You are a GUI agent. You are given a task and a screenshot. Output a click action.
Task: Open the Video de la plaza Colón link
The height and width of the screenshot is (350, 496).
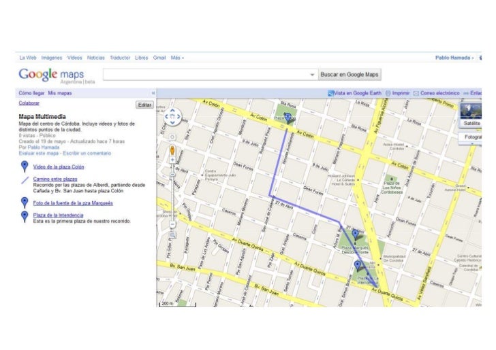[x=59, y=167]
